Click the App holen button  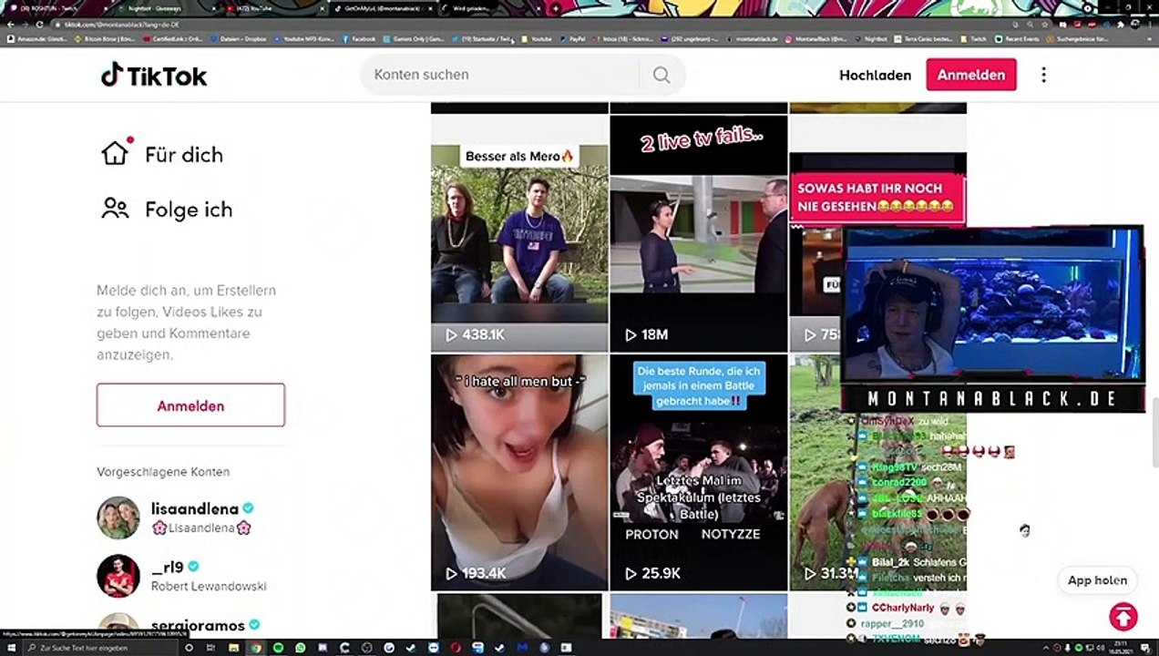pyautogui.click(x=1097, y=580)
